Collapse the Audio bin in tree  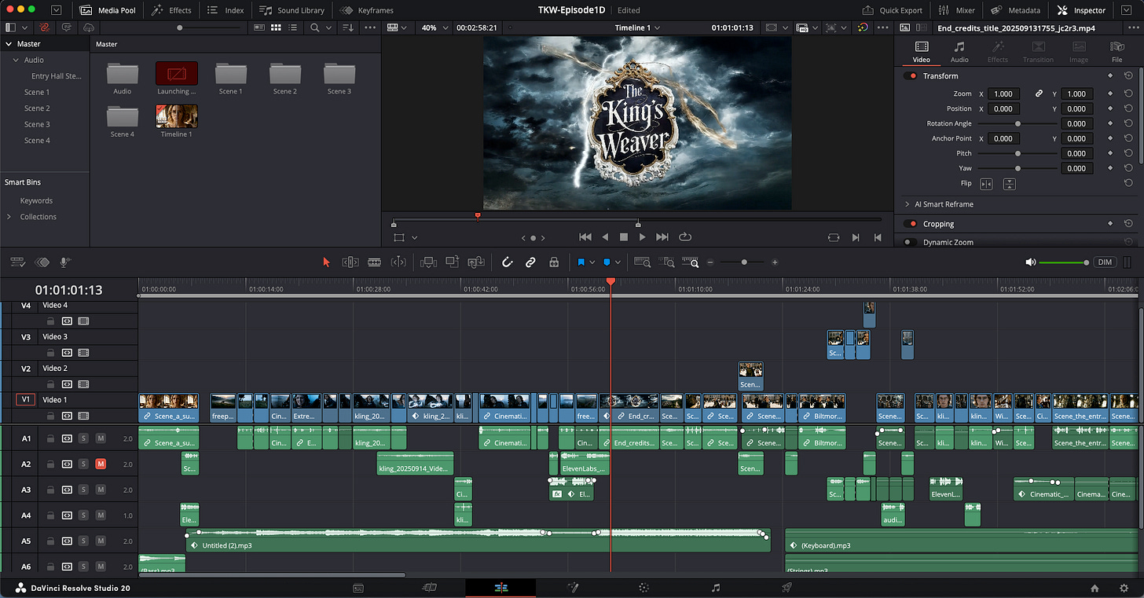[x=16, y=60]
